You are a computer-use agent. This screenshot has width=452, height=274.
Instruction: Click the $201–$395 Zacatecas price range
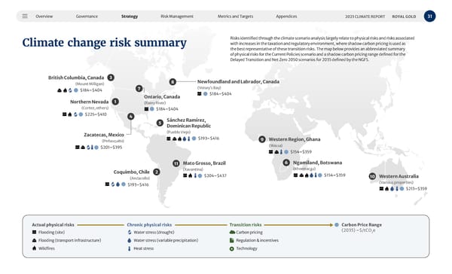[111, 148]
